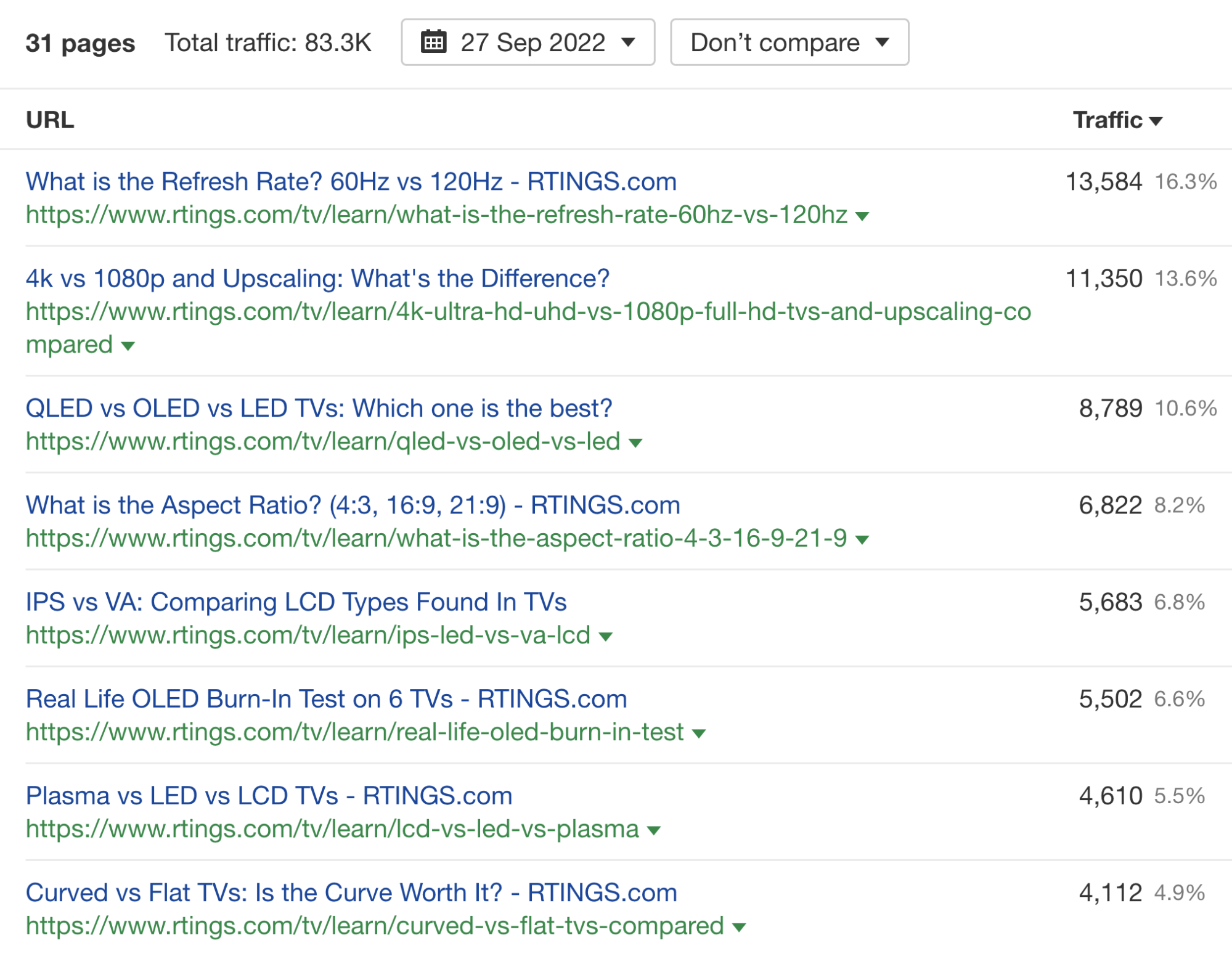Expand the caret next to the refresh-rate URL
1232x956 pixels.
tap(862, 216)
